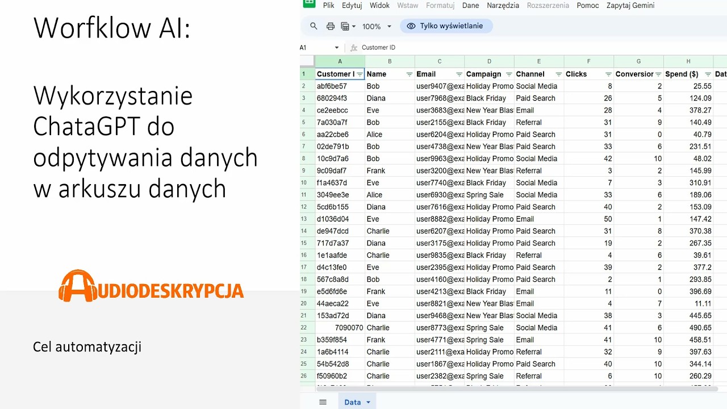Screen dimensions: 727x409
Task: Open the name box dropdown arrow
Action: click(x=336, y=48)
